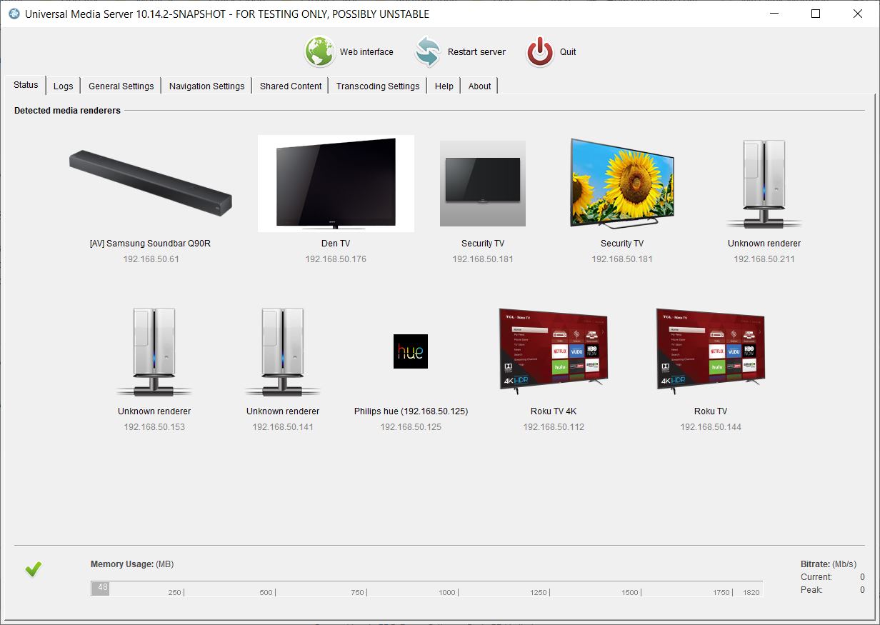This screenshot has width=880, height=625.
Task: Click the Restart server button label
Action: (476, 52)
